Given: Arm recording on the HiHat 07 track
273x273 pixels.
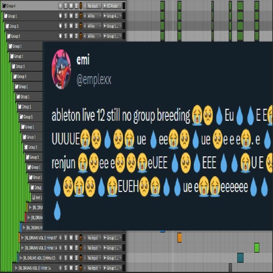Looking at the screenshot, I should [61, 238].
